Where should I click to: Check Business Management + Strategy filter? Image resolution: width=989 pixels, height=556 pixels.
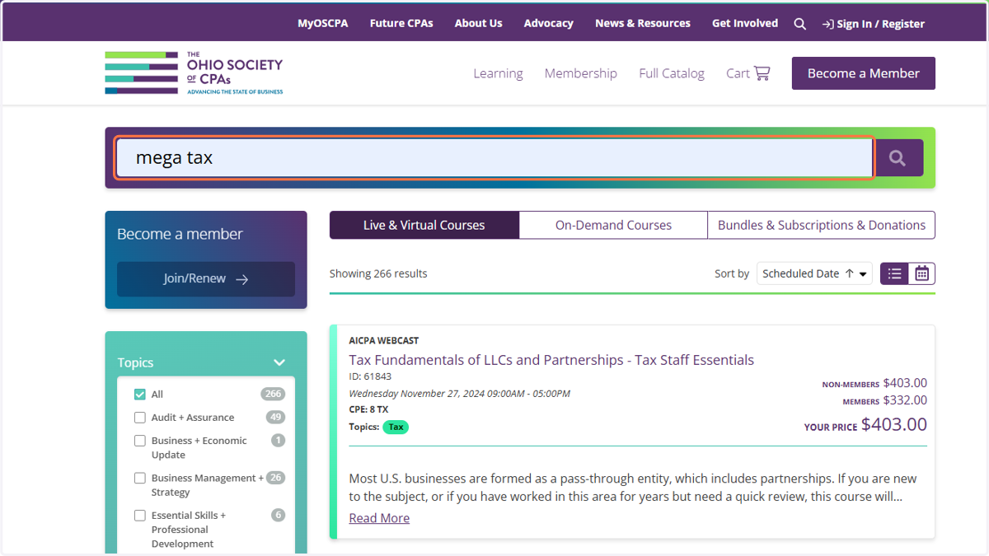click(x=140, y=478)
